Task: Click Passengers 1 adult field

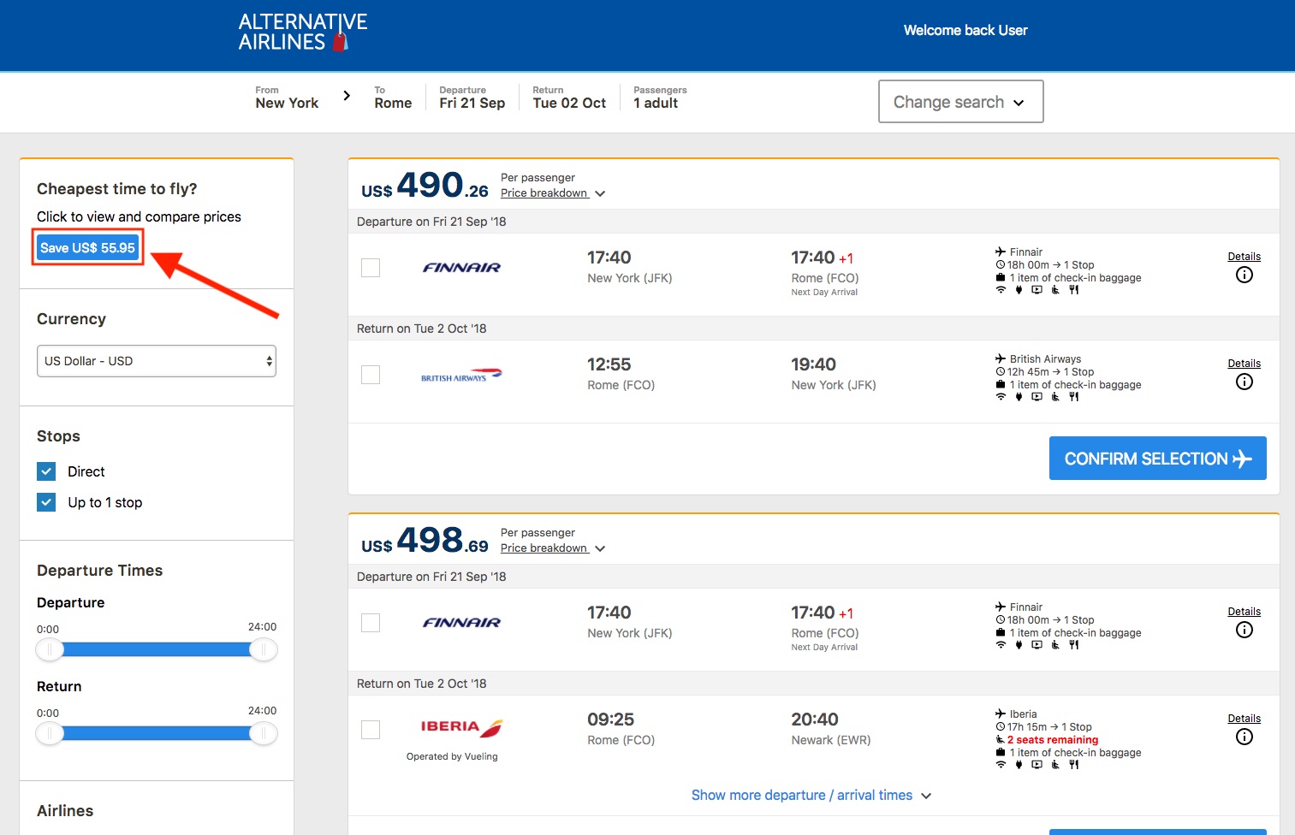Action: (x=660, y=98)
